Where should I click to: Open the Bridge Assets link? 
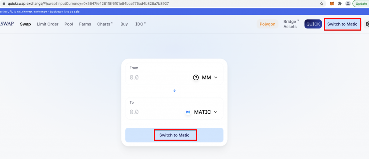pyautogui.click(x=291, y=24)
